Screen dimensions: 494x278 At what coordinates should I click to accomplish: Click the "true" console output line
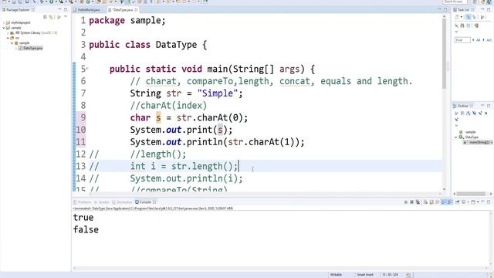point(83,218)
